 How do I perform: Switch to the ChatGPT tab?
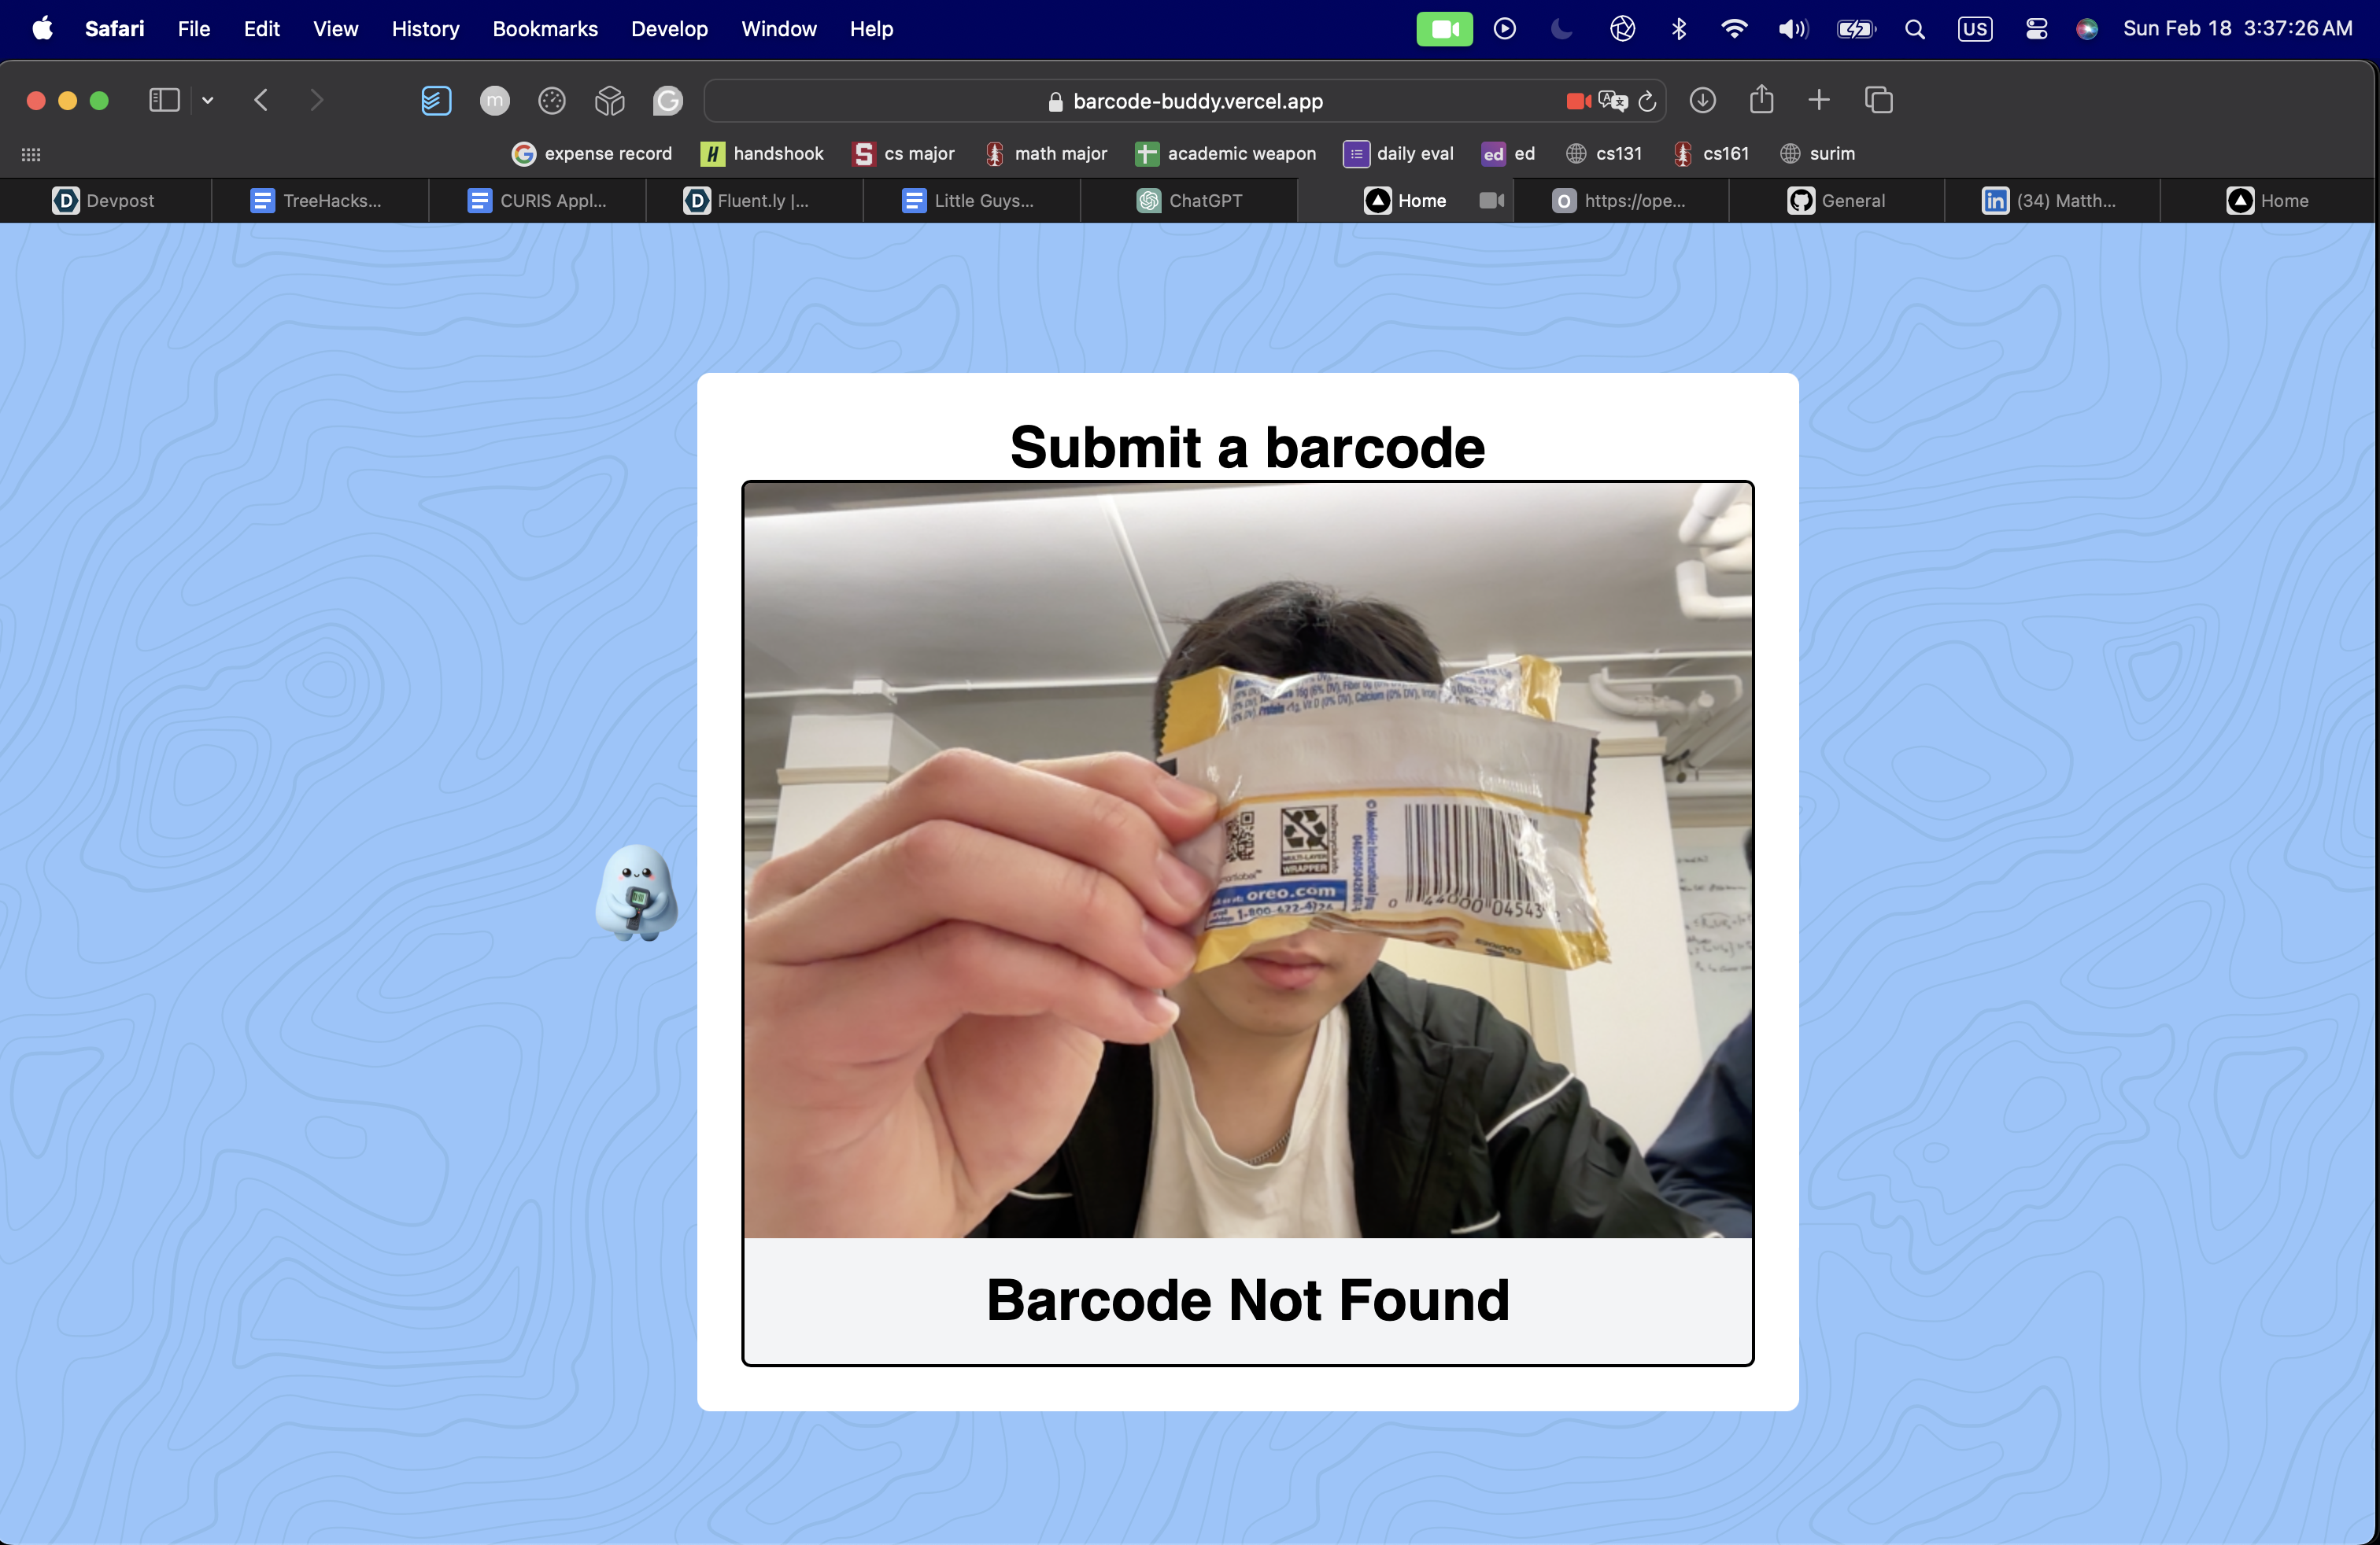(1189, 201)
